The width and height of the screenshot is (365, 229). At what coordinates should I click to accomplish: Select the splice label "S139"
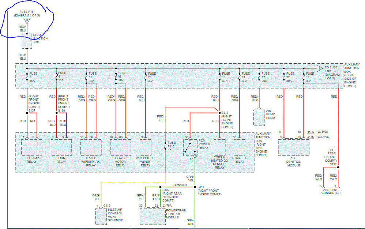[61, 110]
